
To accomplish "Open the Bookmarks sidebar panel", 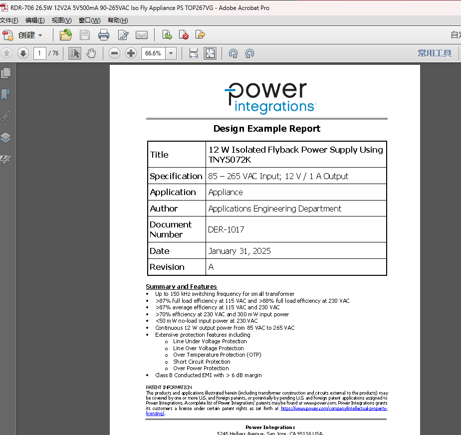I will pyautogui.click(x=6, y=95).
